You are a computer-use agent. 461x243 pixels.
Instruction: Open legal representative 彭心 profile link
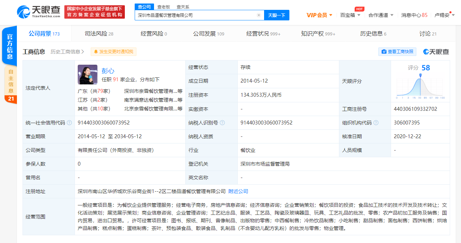point(108,71)
